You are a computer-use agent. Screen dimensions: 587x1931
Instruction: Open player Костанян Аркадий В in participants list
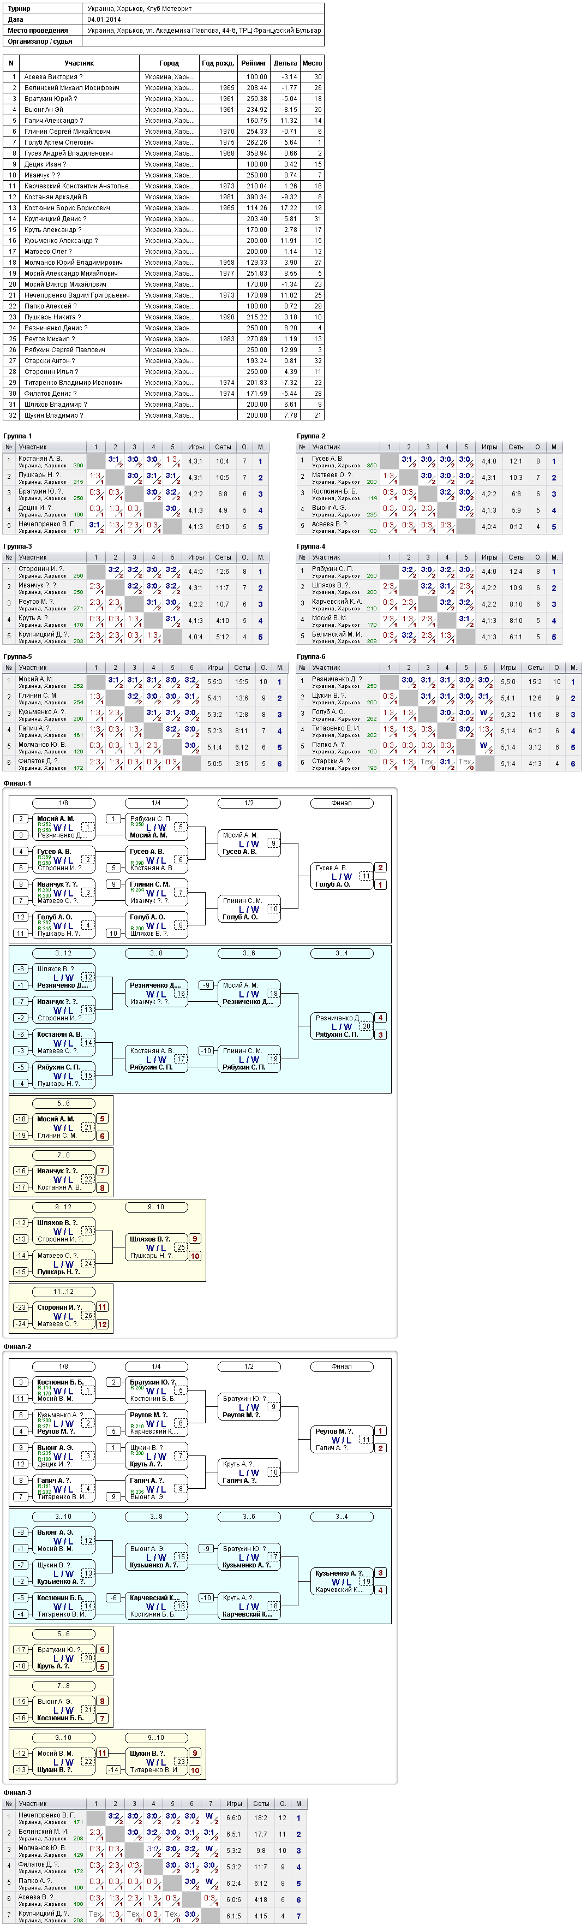coord(56,197)
